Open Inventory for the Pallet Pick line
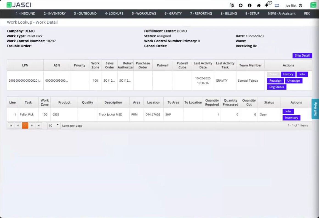 [x=291, y=118]
